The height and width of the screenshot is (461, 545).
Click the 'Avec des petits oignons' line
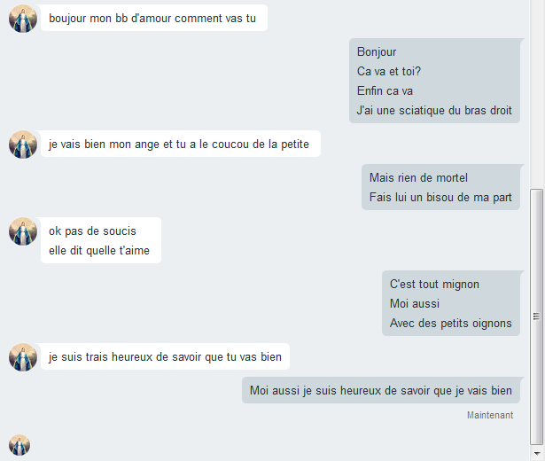(x=450, y=324)
